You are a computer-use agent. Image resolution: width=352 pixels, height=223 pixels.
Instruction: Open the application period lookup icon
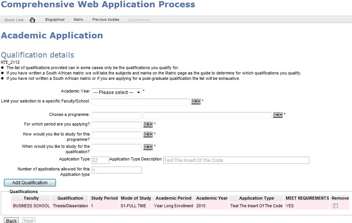[146, 124]
